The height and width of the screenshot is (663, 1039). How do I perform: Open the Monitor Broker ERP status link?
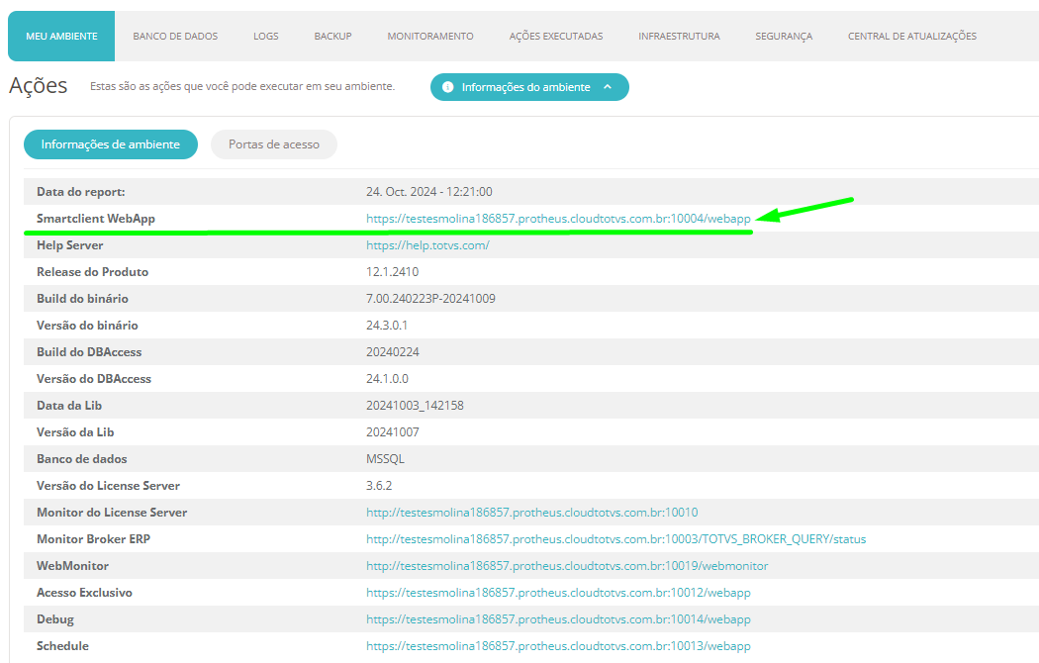pyautogui.click(x=614, y=538)
